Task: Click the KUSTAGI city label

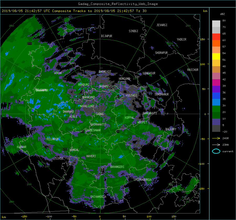Action: tap(131, 95)
